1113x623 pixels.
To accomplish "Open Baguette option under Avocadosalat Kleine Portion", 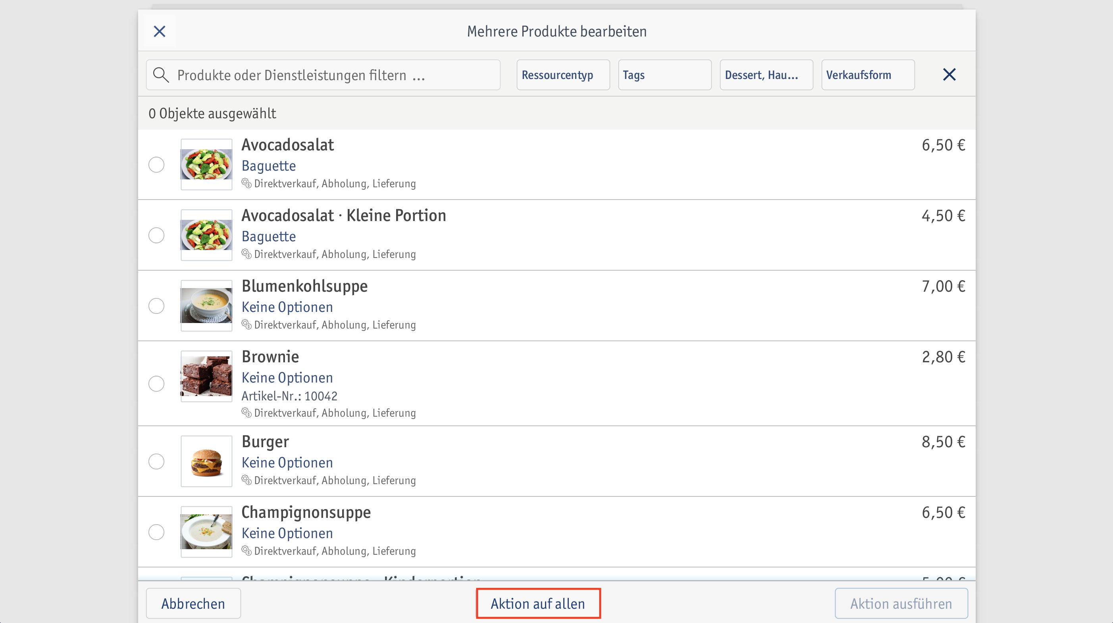I will [268, 237].
